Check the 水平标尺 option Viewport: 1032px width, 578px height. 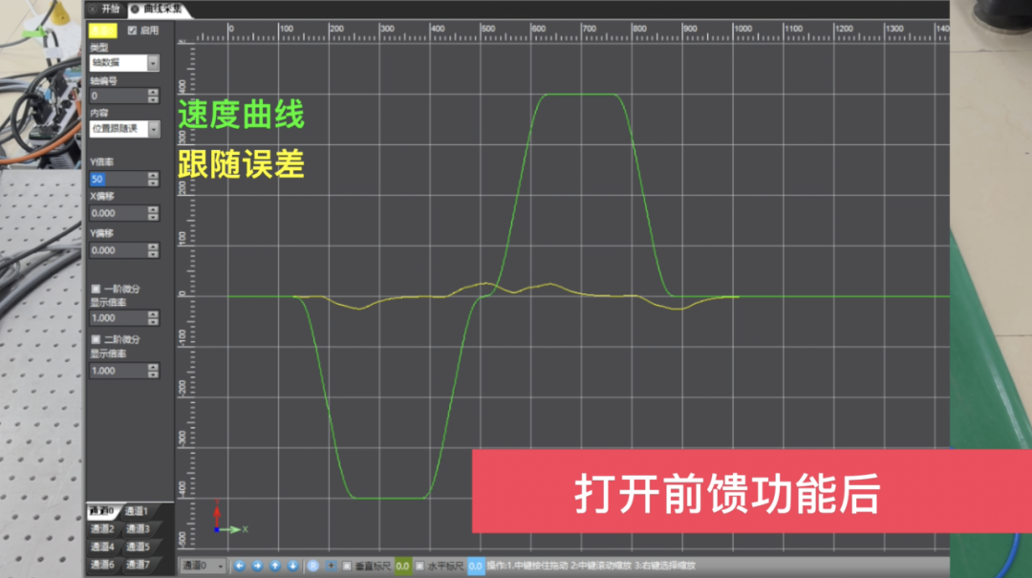pyautogui.click(x=419, y=565)
